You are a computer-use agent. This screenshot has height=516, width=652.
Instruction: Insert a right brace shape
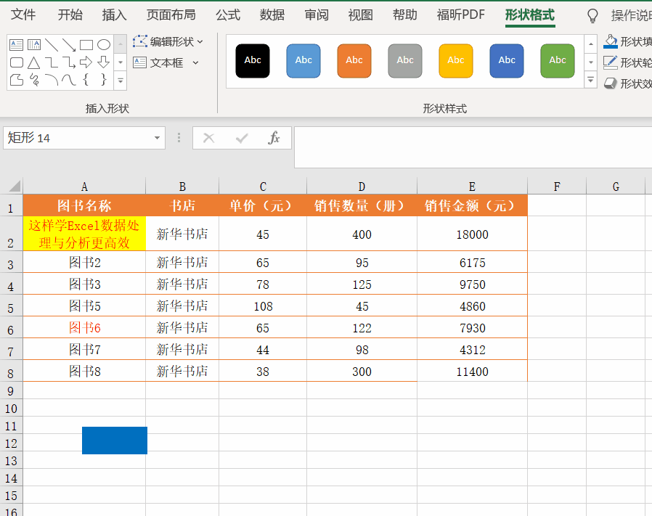click(x=104, y=79)
